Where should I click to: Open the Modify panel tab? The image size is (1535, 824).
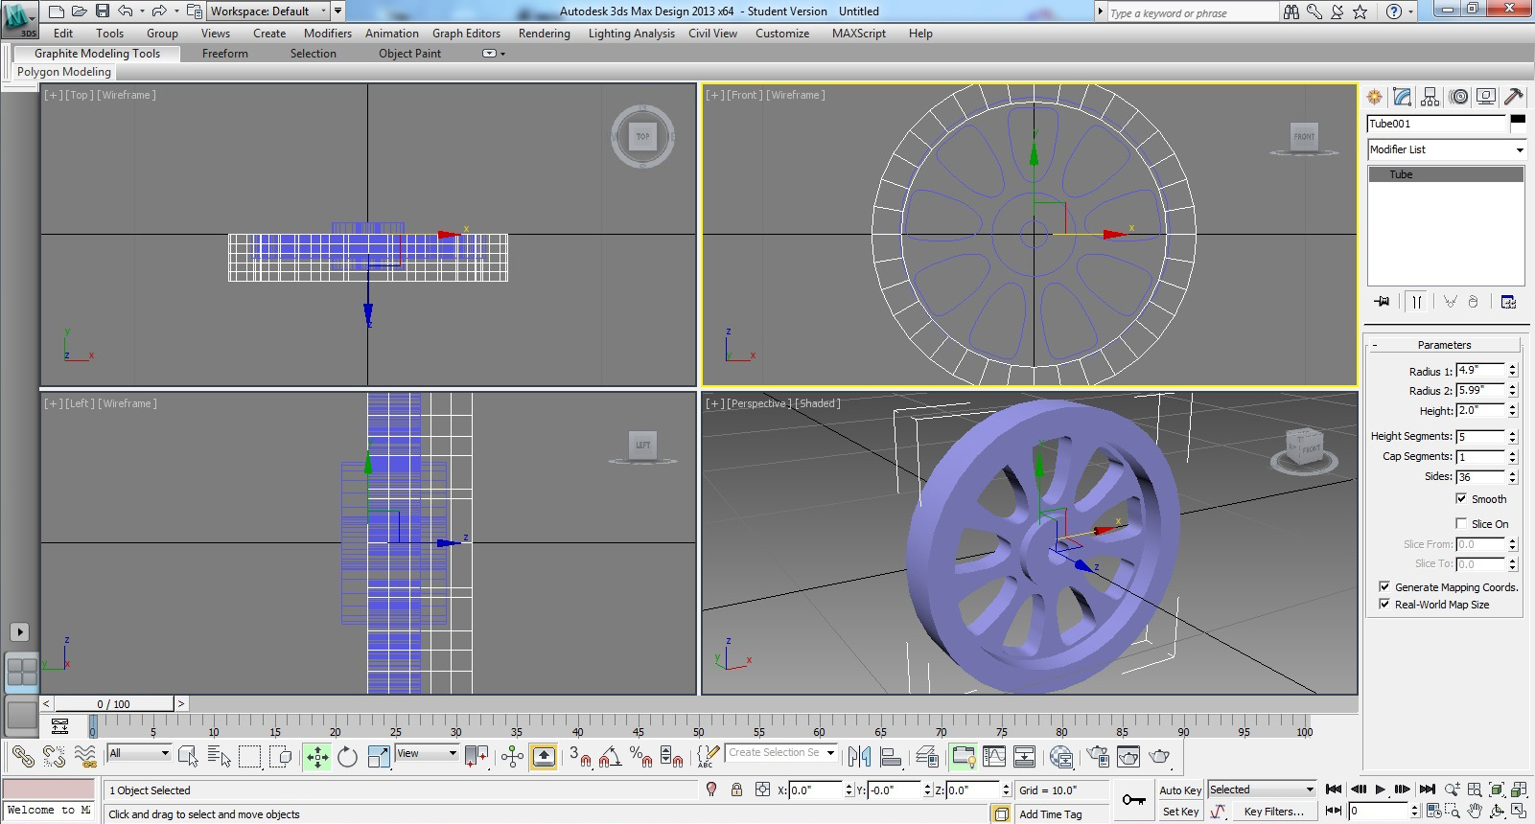[1402, 96]
